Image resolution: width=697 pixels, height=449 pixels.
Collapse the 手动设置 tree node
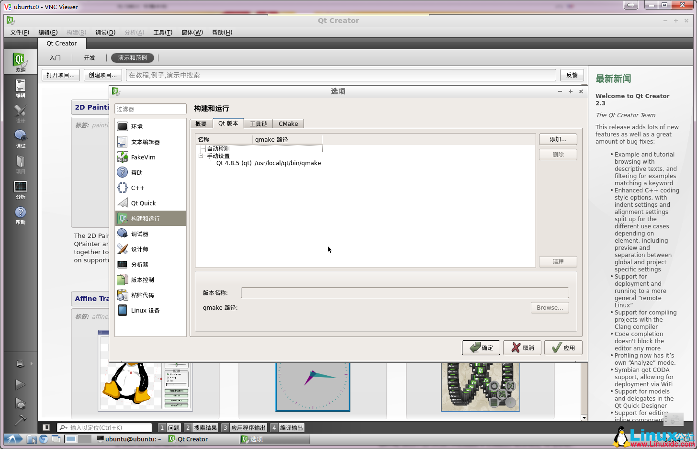(201, 156)
